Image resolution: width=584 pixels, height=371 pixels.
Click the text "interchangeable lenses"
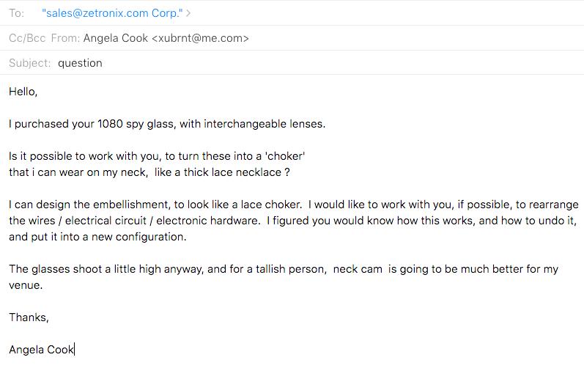pyautogui.click(x=265, y=124)
